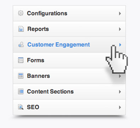This screenshot has width=140, height=128.
Task: Expand the Configurations submenu arrow
Action: coord(120,14)
